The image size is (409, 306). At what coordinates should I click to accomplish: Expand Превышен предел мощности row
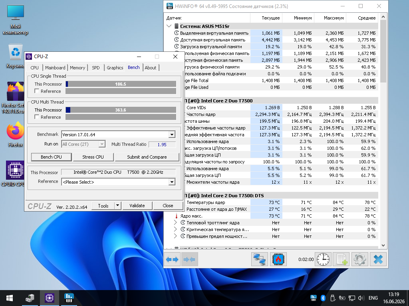point(176,236)
